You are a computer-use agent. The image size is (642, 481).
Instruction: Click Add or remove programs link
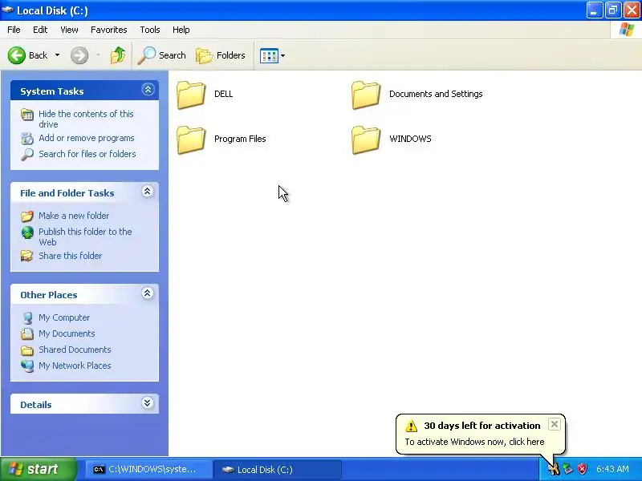coord(87,138)
